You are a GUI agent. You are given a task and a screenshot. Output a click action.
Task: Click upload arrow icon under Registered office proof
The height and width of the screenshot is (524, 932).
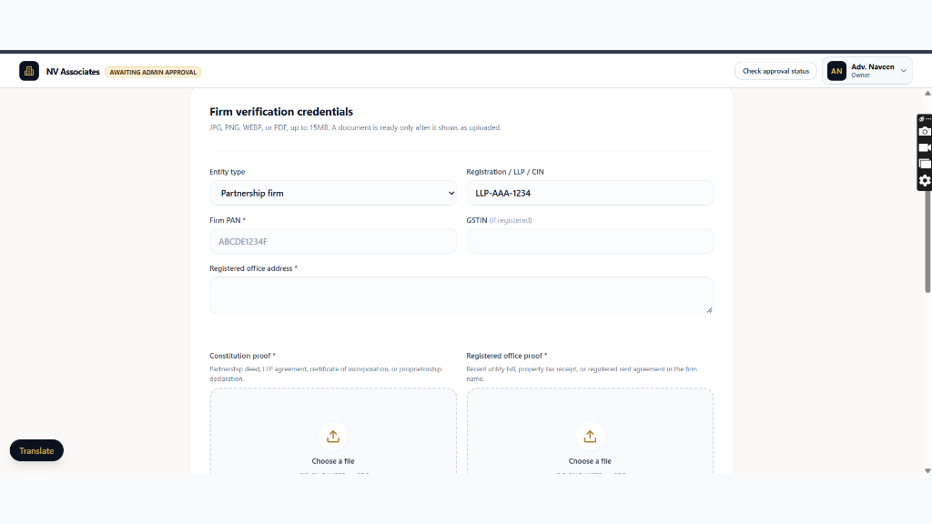590,437
